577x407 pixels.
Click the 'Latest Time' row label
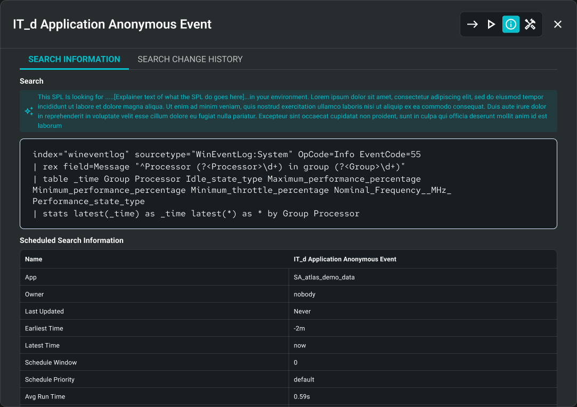click(x=42, y=345)
